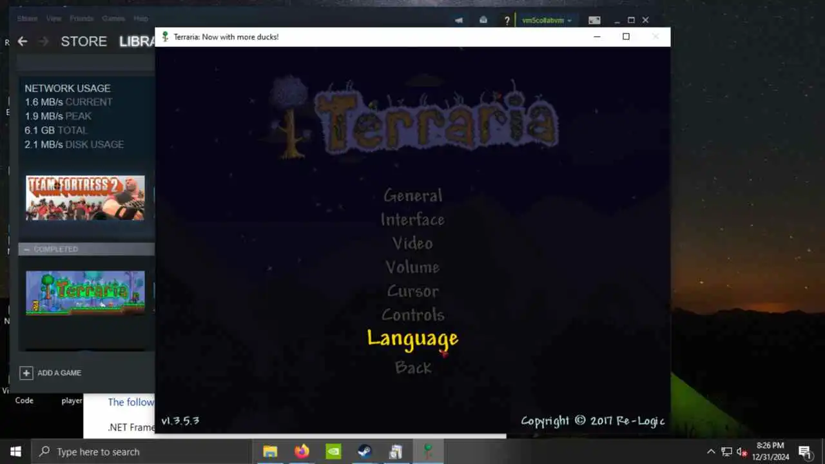The height and width of the screenshot is (464, 825).
Task: Click the plus icon beside ADD A GAME
Action: tap(26, 372)
